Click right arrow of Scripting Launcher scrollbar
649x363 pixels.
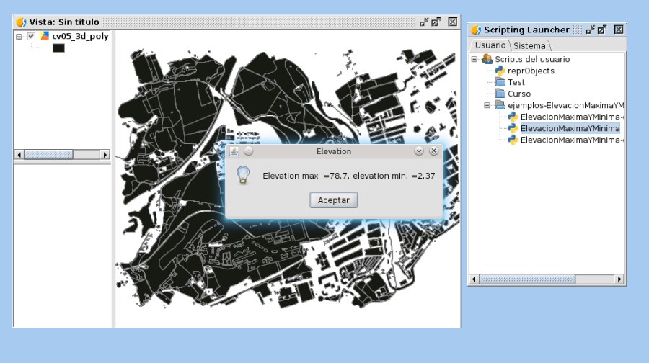pyautogui.click(x=619, y=279)
